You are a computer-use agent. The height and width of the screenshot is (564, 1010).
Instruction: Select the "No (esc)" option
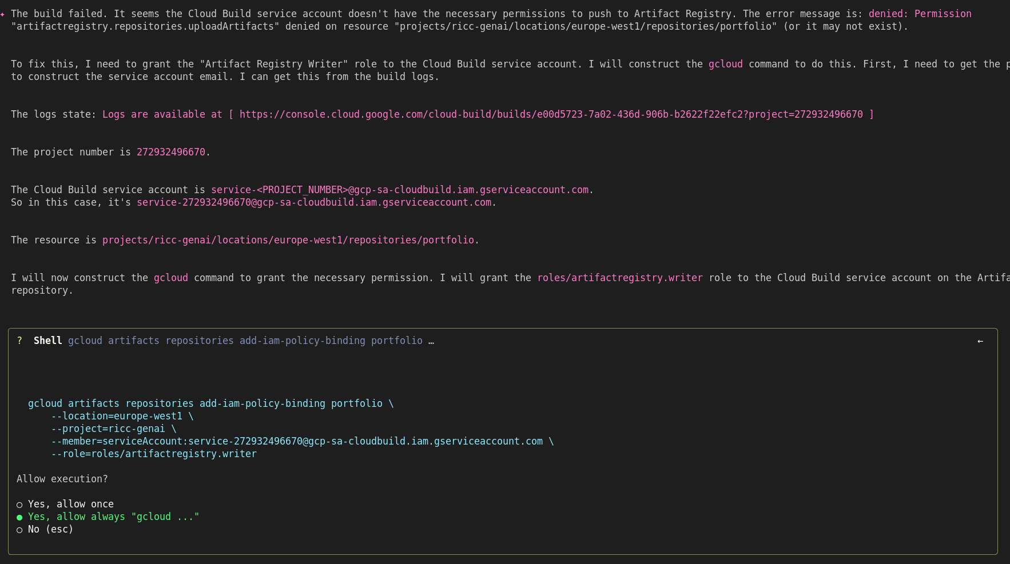tap(50, 529)
